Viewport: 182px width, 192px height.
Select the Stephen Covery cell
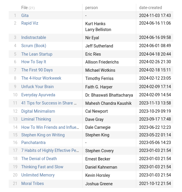tap(99, 151)
